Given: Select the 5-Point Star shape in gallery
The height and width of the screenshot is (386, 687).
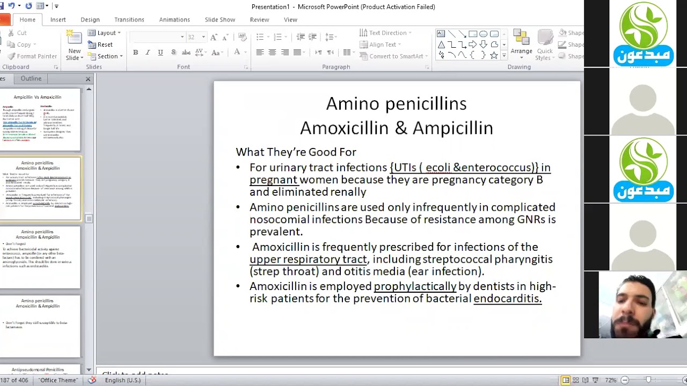Looking at the screenshot, I should 494,55.
